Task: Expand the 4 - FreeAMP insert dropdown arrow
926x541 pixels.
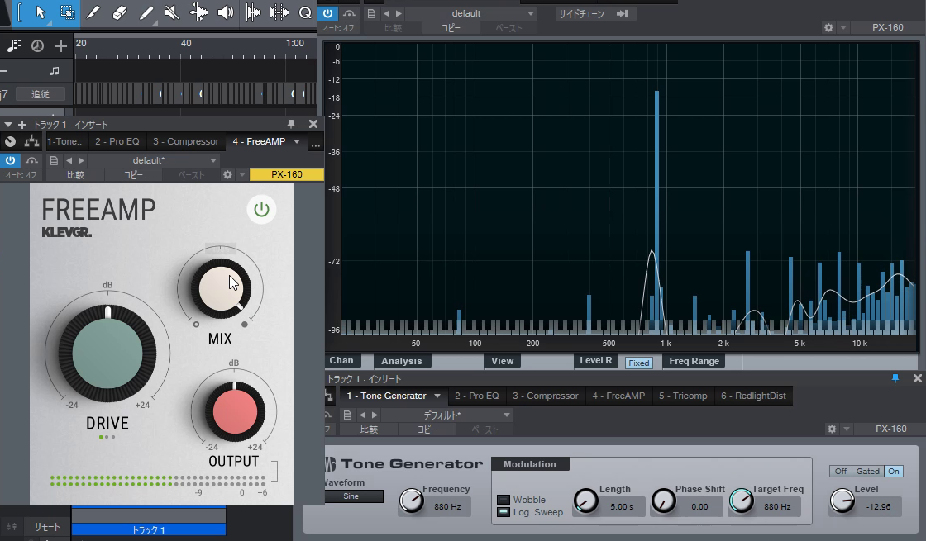Action: [297, 141]
